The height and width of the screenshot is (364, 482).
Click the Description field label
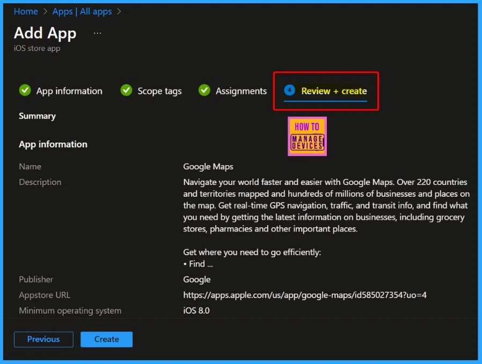click(x=40, y=182)
